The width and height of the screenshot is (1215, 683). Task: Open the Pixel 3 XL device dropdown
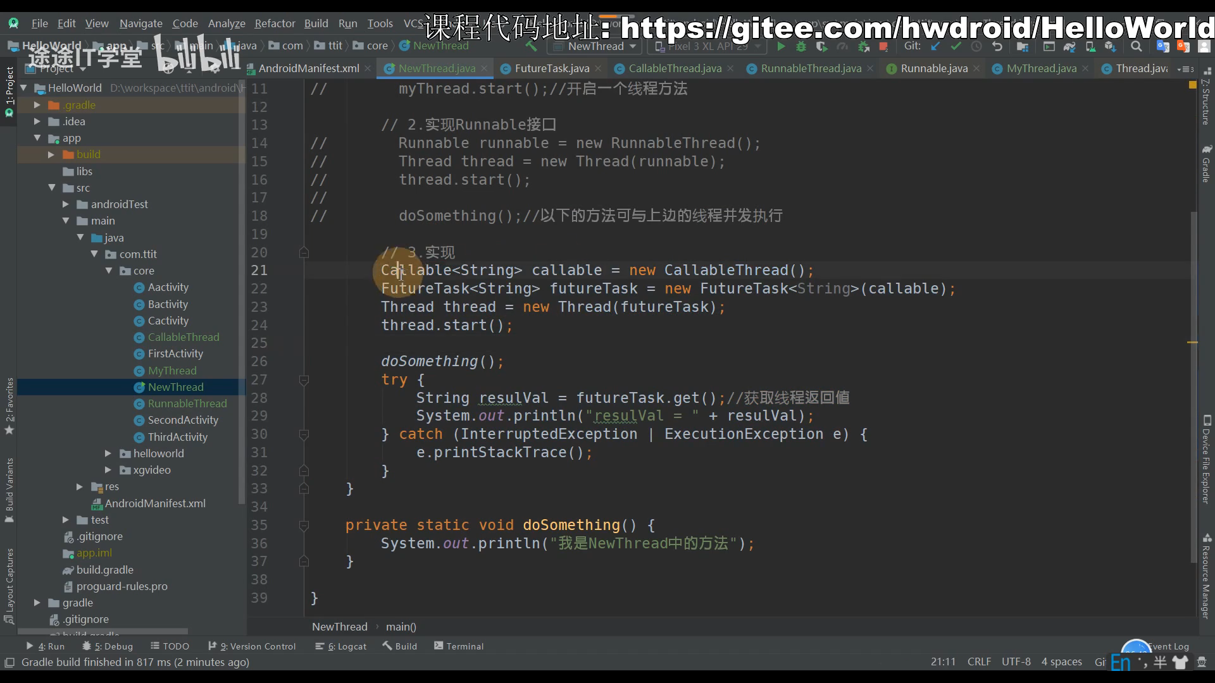707,46
